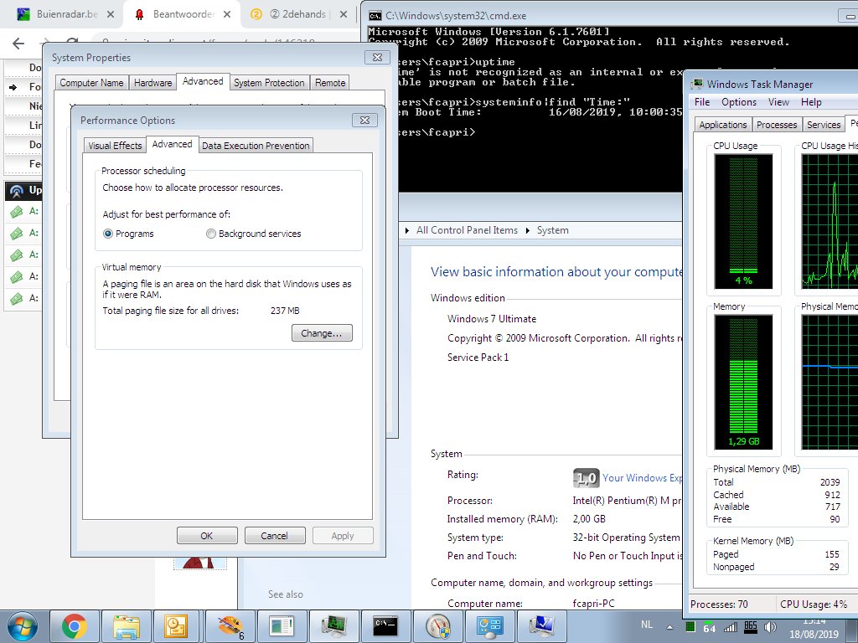Open the Control Panel taskbar icon
This screenshot has height=643, width=858.
pos(488,626)
